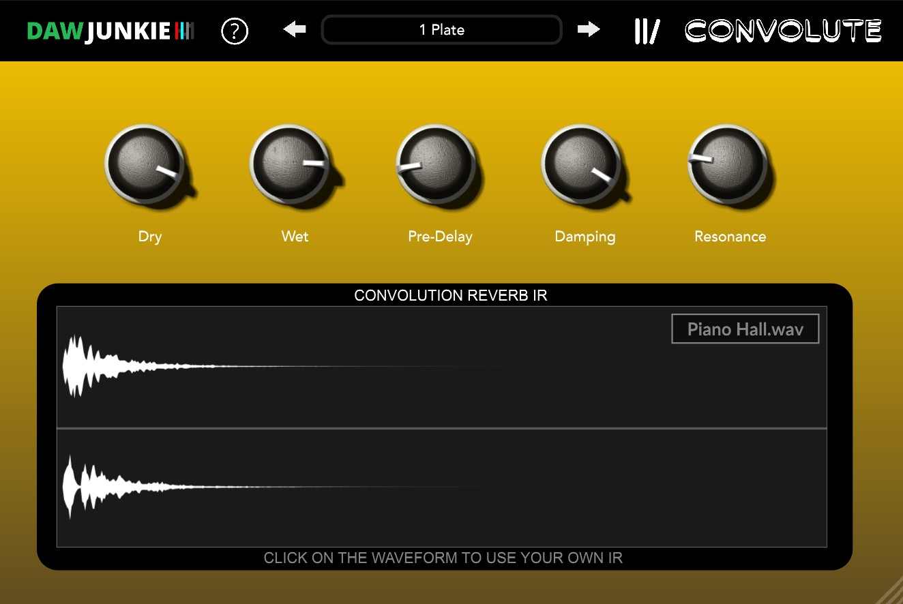Image resolution: width=903 pixels, height=604 pixels.
Task: Click the Resonance knob
Action: coord(728,164)
